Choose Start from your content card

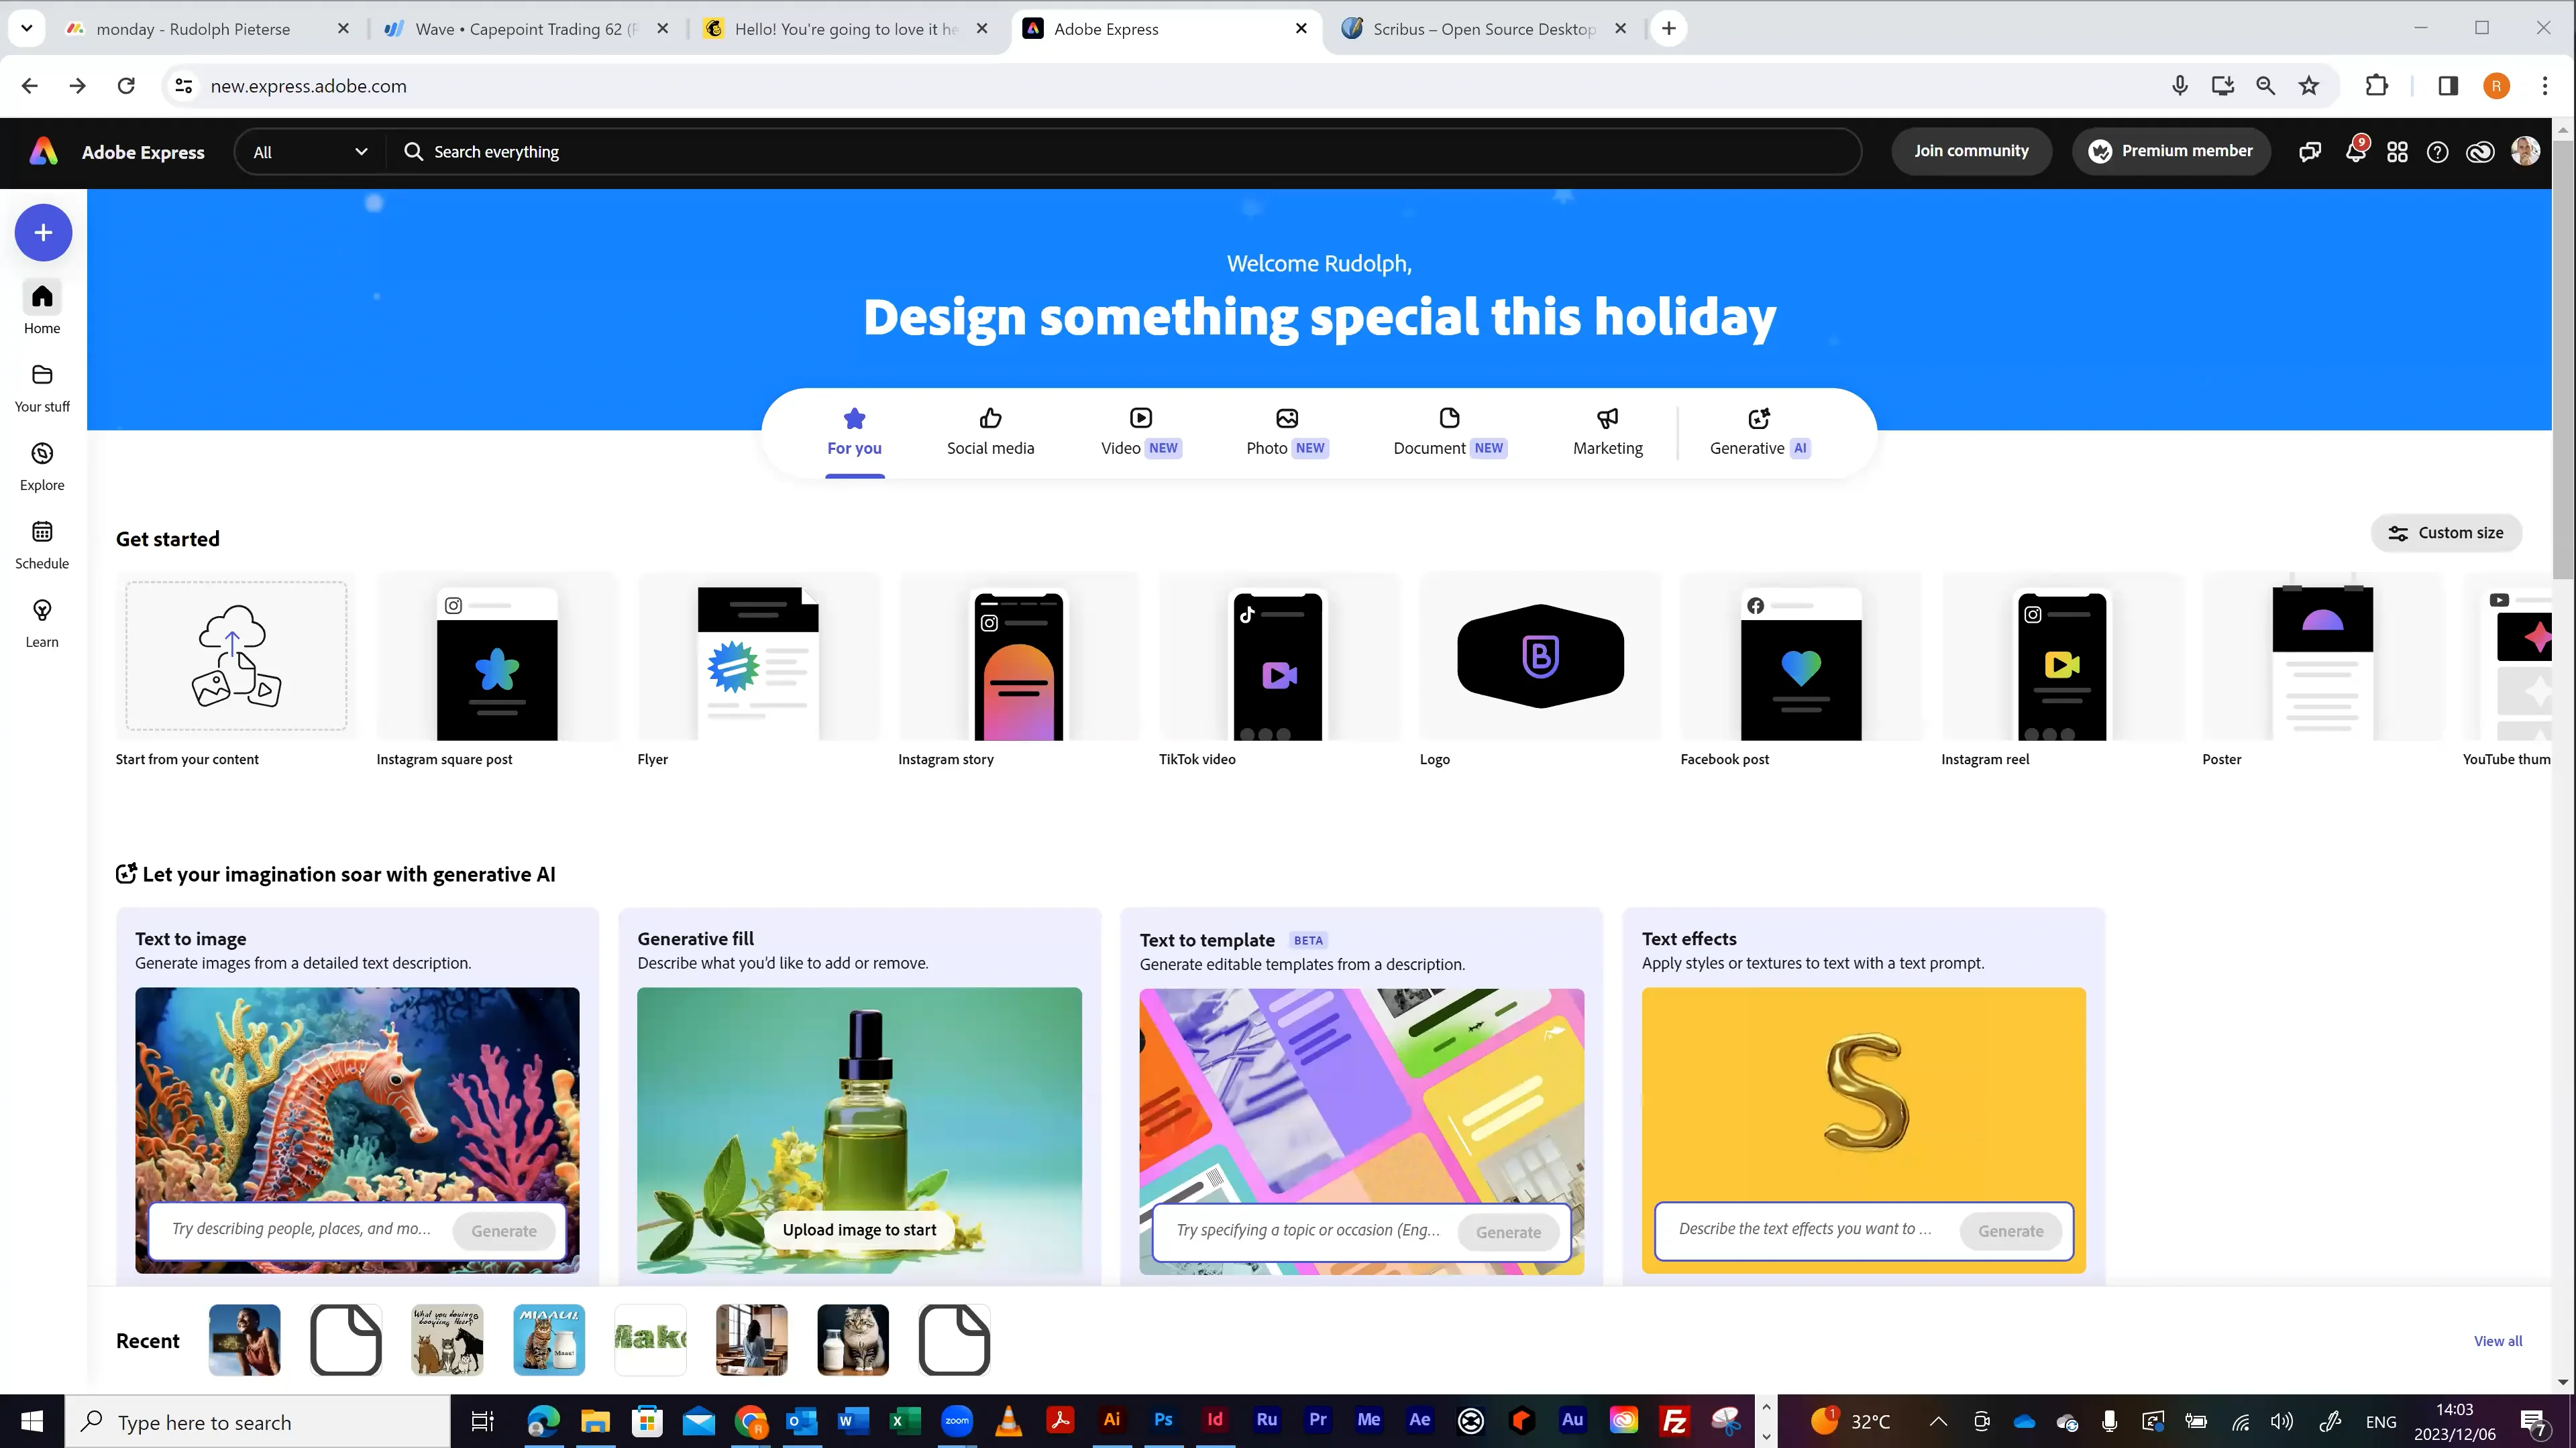(236, 670)
